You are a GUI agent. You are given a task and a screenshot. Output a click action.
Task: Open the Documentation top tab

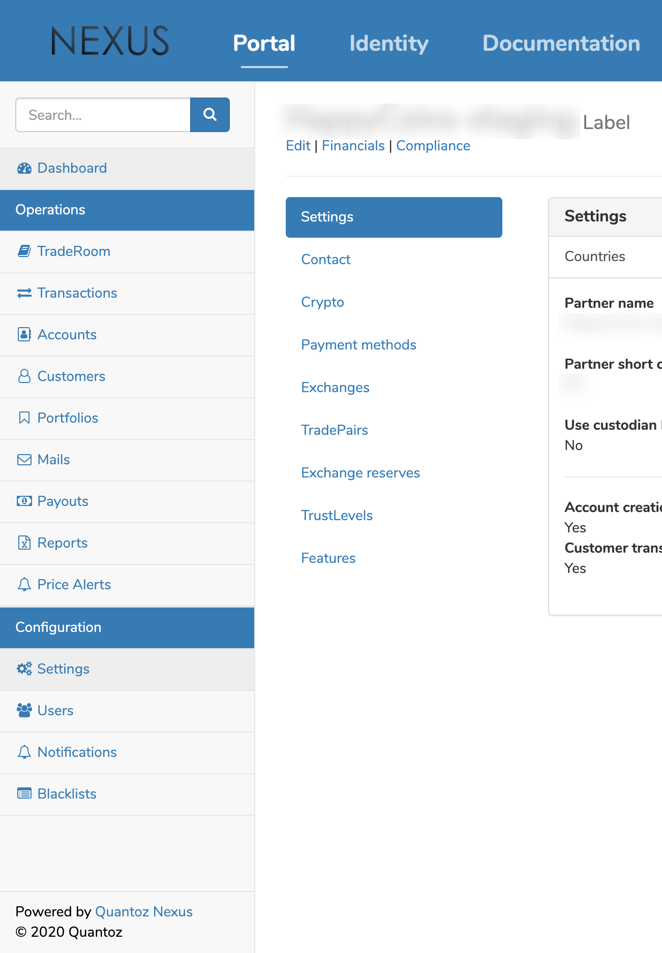click(561, 44)
